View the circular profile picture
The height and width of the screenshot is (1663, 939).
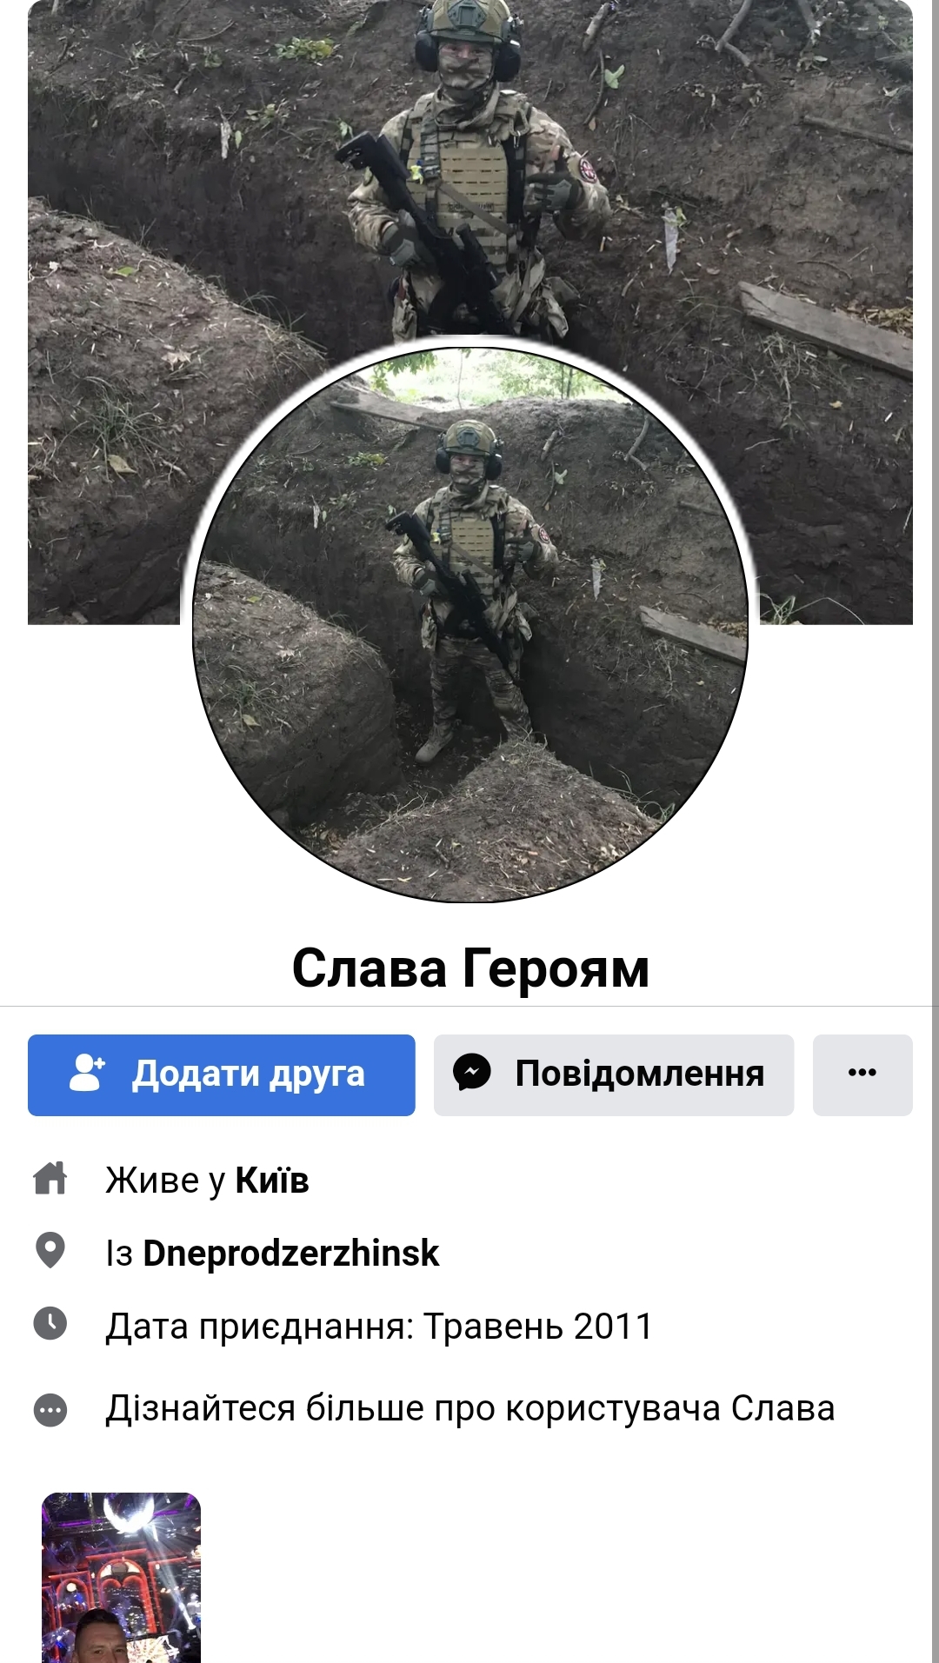click(470, 624)
